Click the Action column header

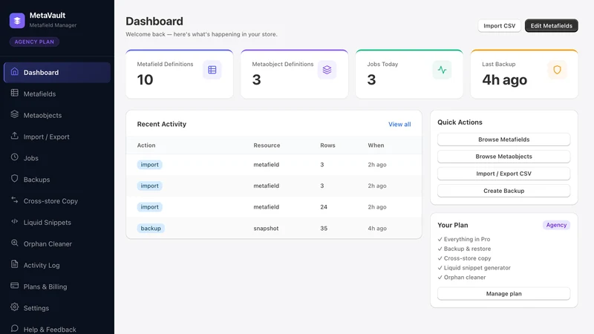[146, 145]
